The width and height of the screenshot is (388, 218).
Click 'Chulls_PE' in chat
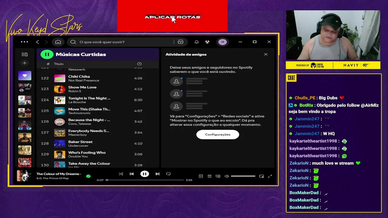click(x=305, y=98)
